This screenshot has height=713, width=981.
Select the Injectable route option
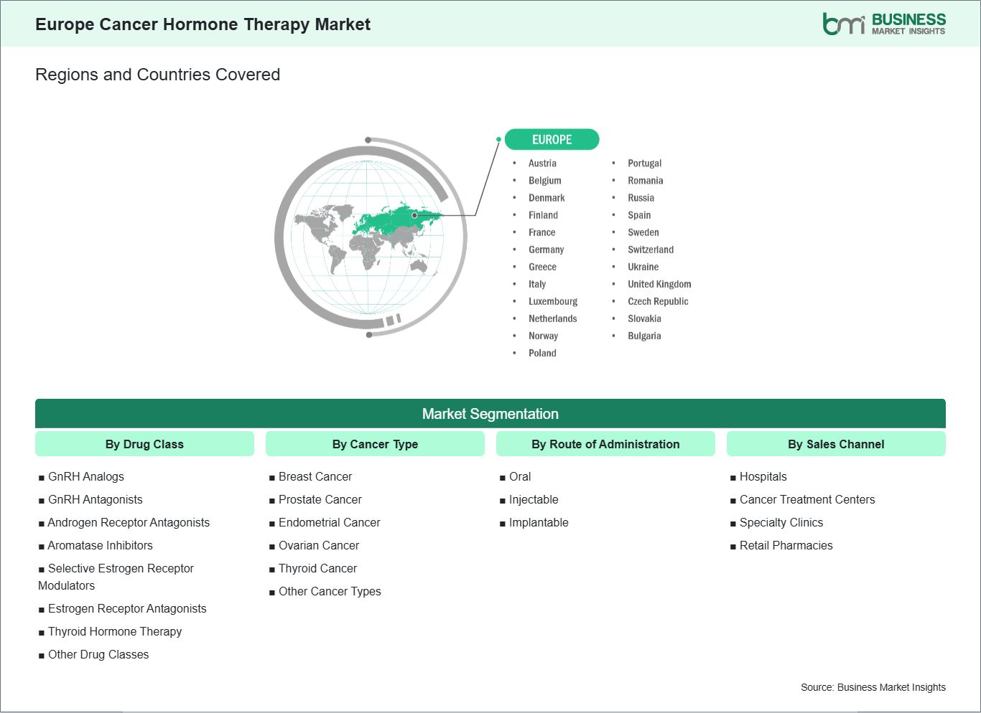[x=534, y=500]
